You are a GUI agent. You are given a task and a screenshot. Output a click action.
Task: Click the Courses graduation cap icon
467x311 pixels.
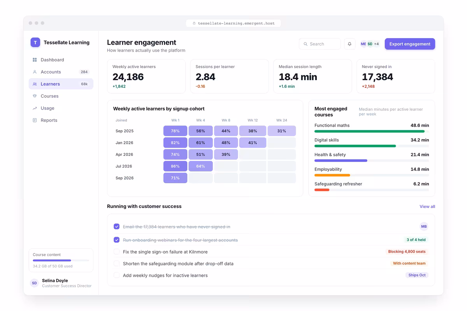[35, 96]
